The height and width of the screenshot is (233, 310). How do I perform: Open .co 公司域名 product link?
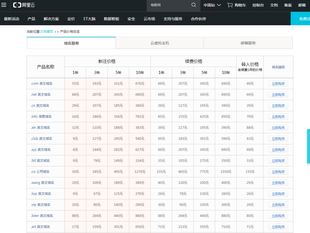[40, 172]
